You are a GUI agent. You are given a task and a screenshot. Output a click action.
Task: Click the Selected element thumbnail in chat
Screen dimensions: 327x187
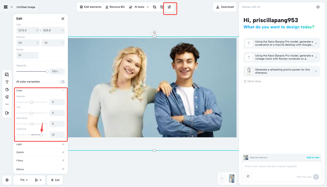246,157
